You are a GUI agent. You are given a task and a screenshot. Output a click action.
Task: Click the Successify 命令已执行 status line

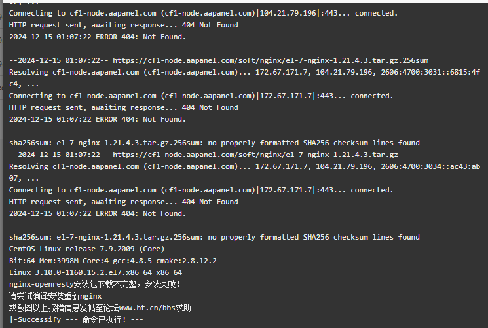point(76,319)
